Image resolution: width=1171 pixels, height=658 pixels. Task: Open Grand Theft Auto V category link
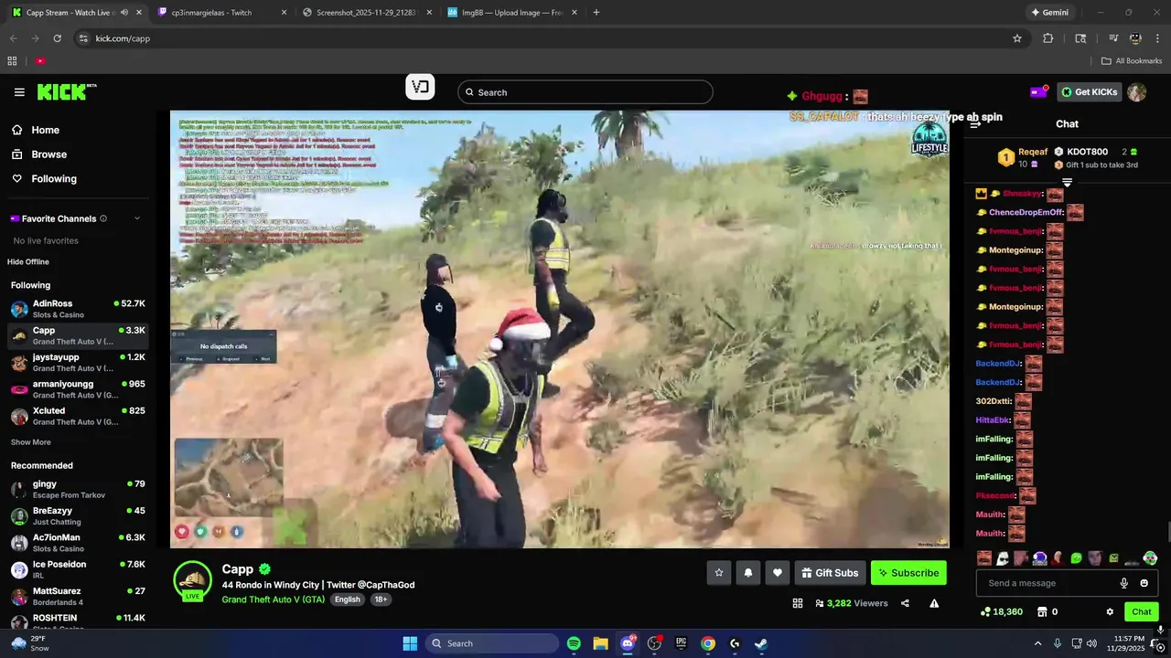coord(273,600)
